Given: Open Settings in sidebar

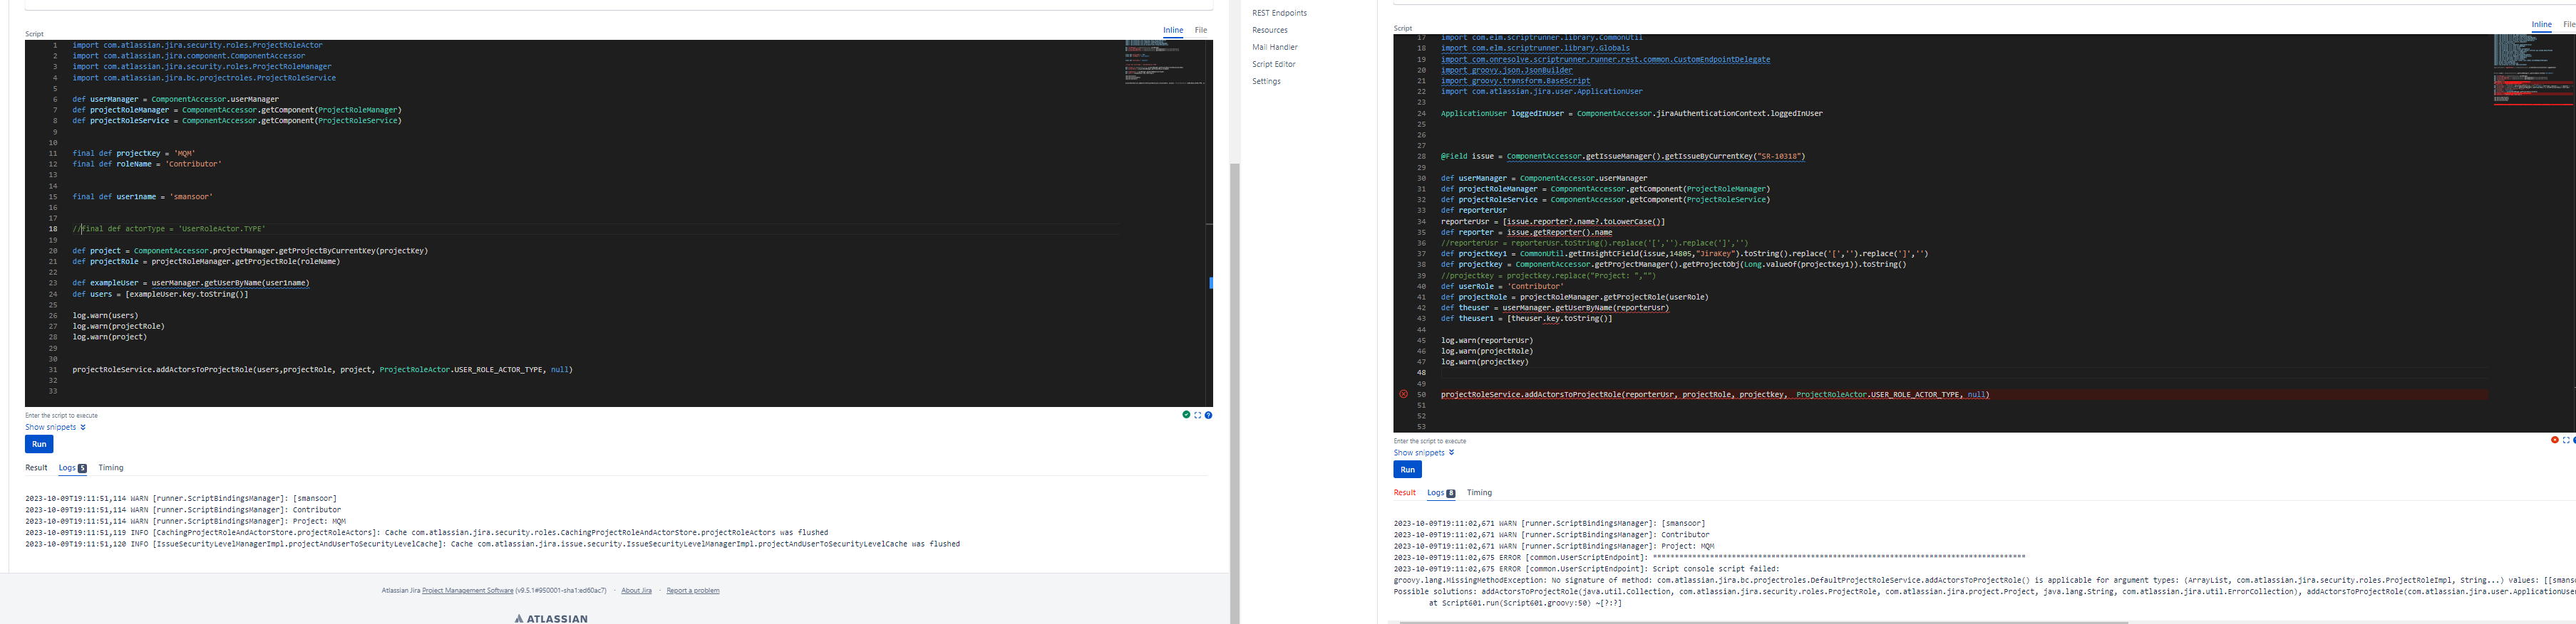Looking at the screenshot, I should [1266, 81].
